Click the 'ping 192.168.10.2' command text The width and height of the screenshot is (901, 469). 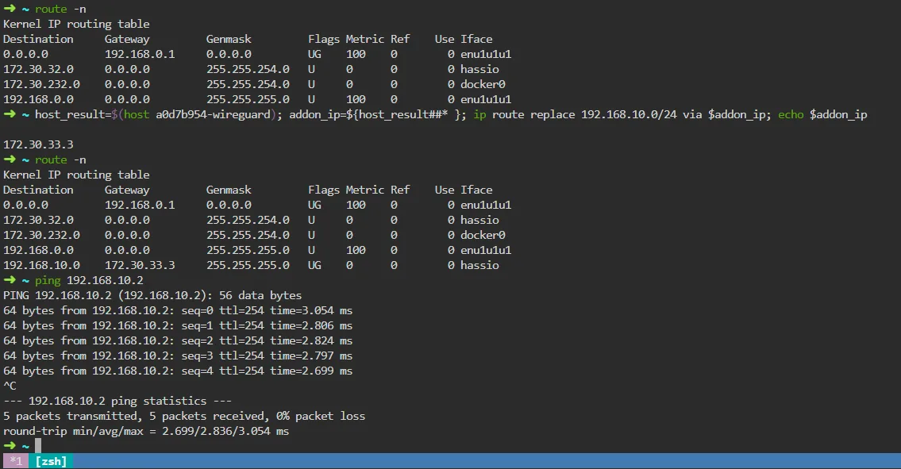tap(89, 280)
